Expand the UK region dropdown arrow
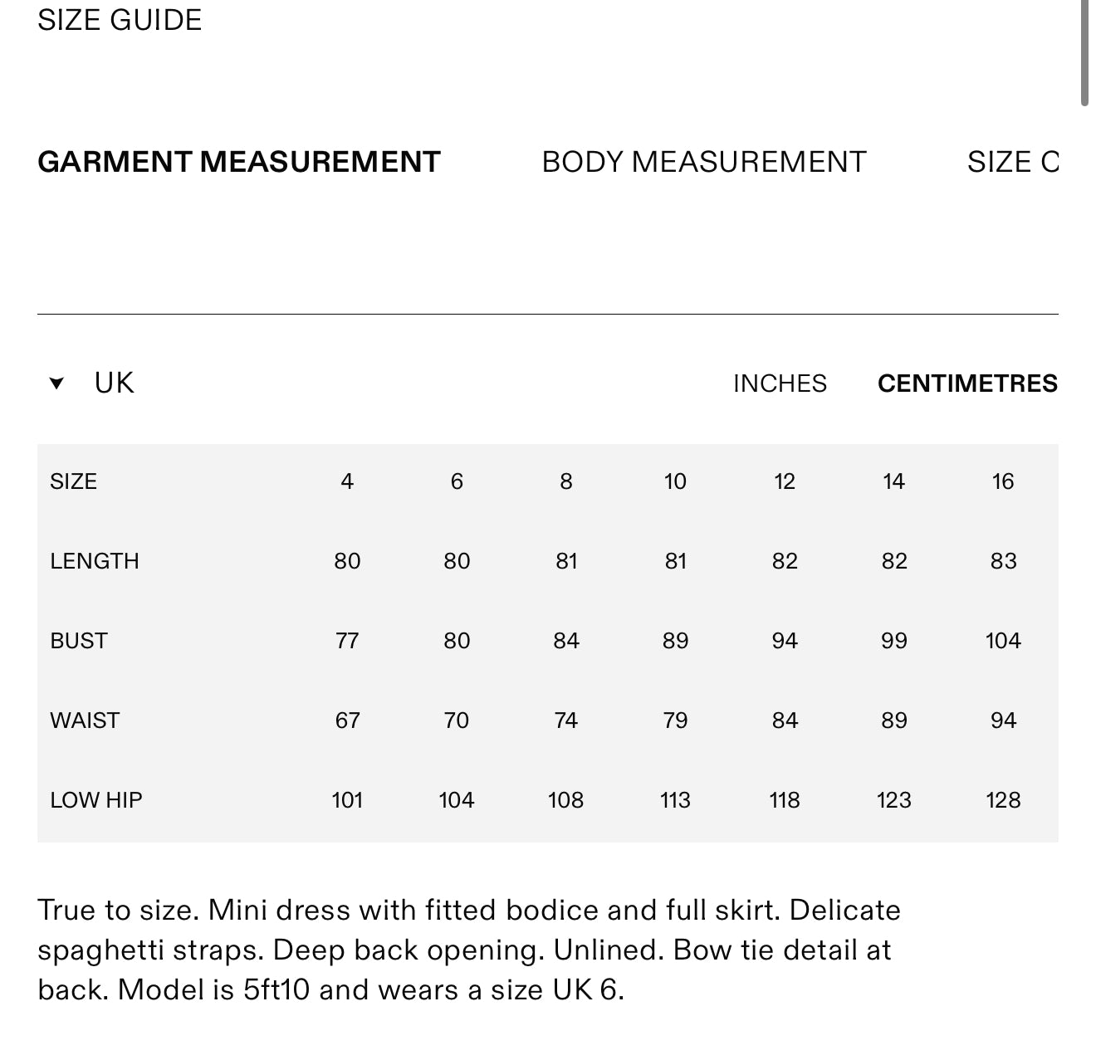The image size is (1096, 1060). (56, 383)
